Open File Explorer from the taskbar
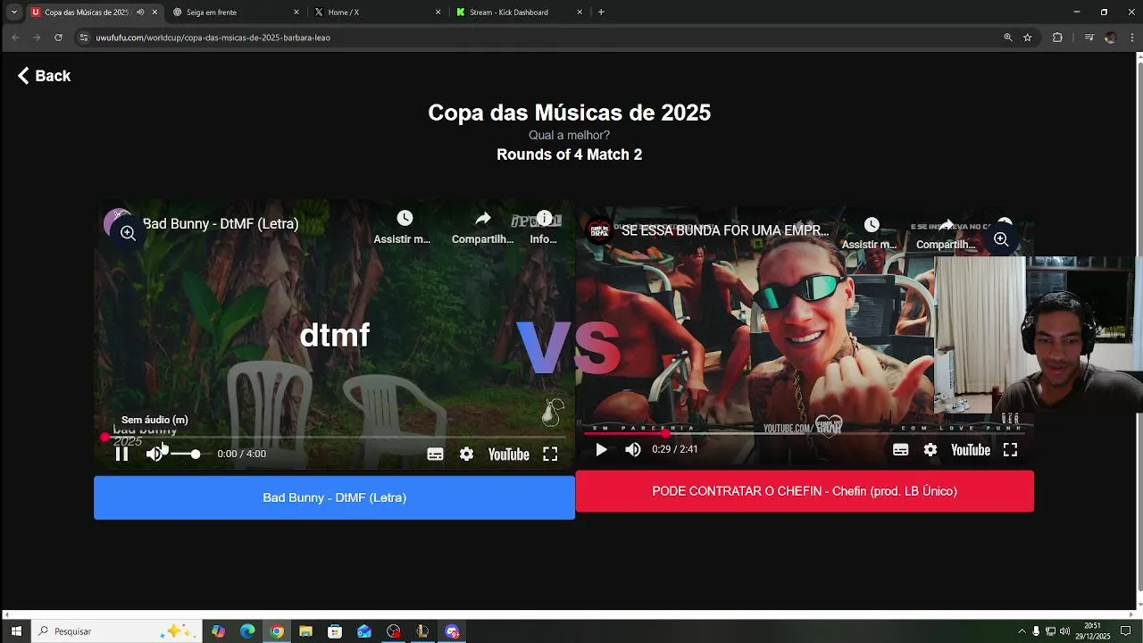 (305, 631)
